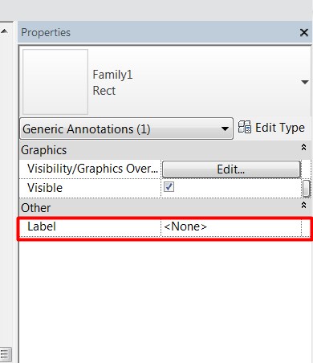Image resolution: width=313 pixels, height=363 pixels.
Task: Click the family type preview thumbnail
Action: (x=55, y=82)
